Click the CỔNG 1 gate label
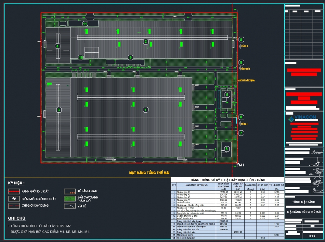Screen dimensions: 325x242 (244, 124)
